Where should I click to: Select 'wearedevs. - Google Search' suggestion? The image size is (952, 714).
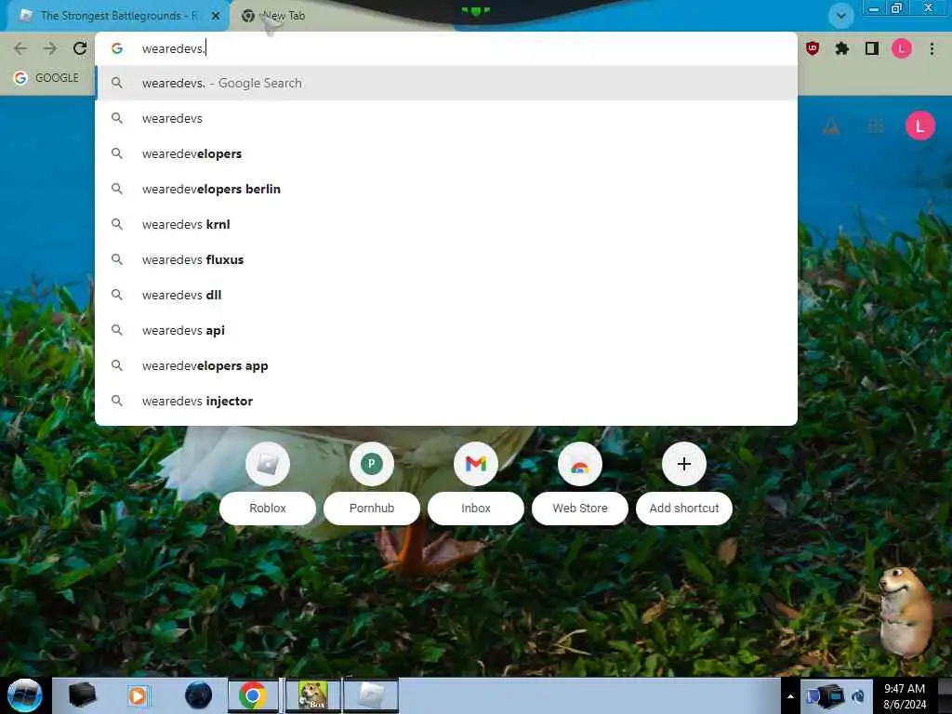tap(446, 83)
